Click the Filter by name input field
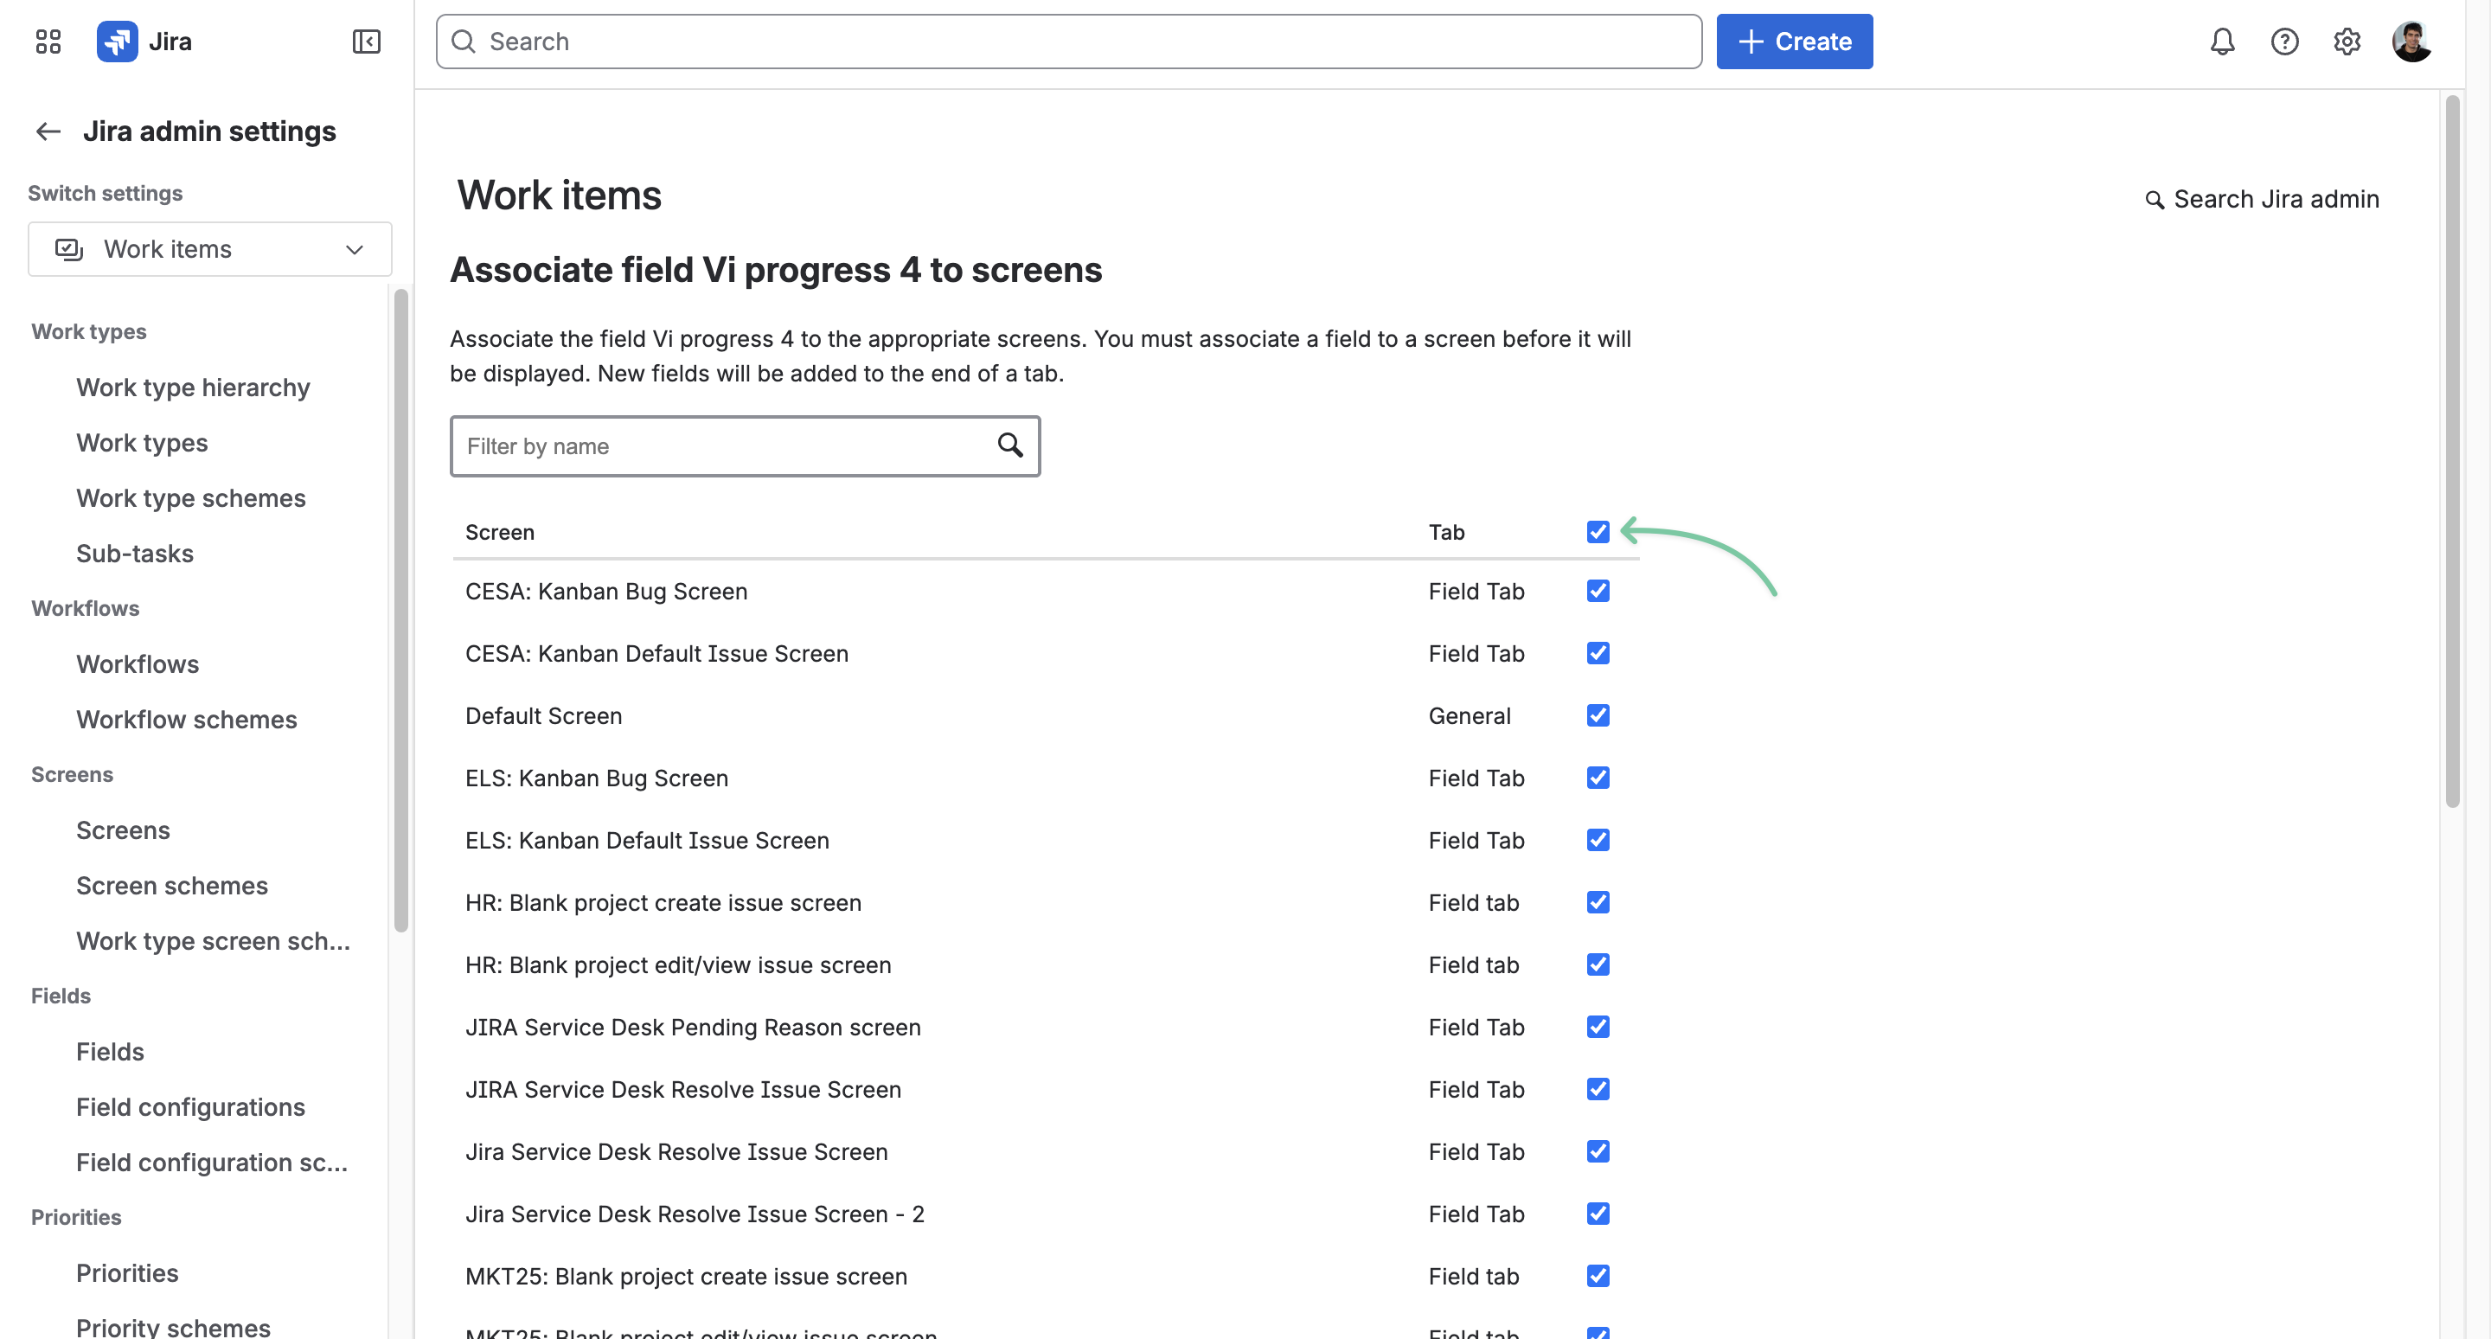 [745, 445]
